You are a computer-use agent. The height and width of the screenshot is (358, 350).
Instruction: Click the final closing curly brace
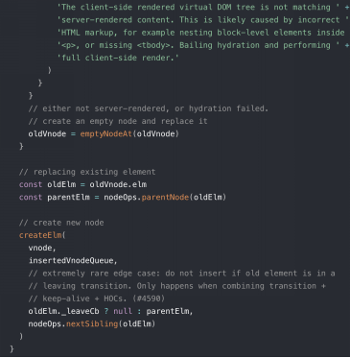click(12, 348)
